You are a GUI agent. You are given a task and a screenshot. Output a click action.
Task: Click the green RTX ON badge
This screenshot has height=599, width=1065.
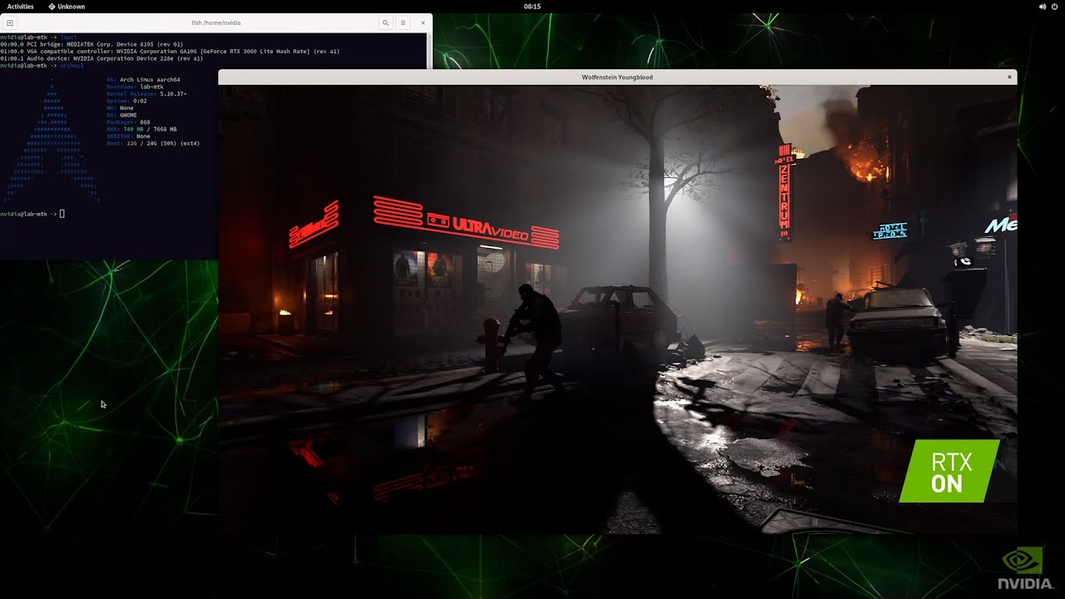949,473
